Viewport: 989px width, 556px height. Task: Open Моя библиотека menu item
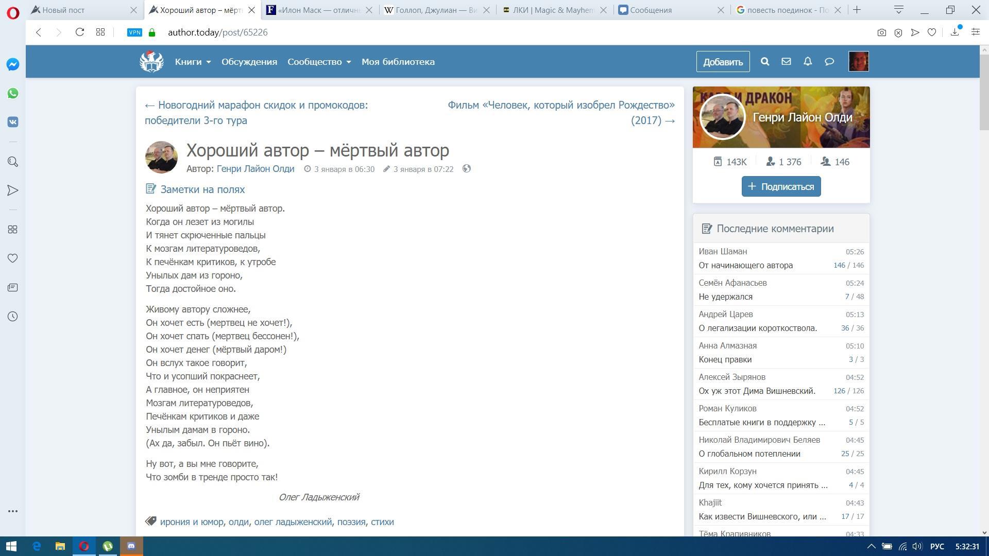(x=398, y=62)
